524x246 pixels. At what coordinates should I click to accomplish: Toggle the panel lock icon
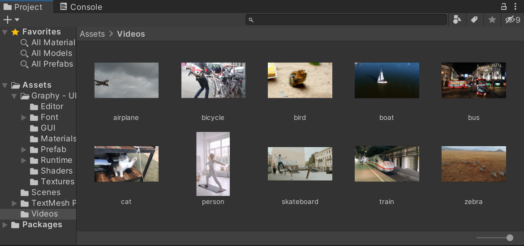coord(504,7)
